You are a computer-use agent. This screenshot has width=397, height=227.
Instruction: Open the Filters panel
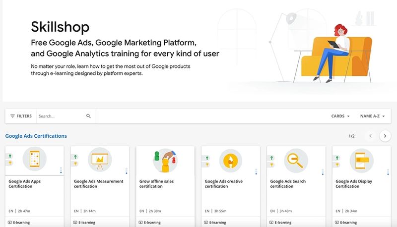21,116
